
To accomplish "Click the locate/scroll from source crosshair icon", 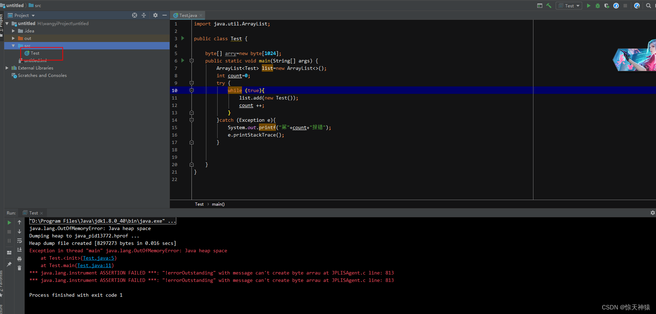I will [x=135, y=15].
